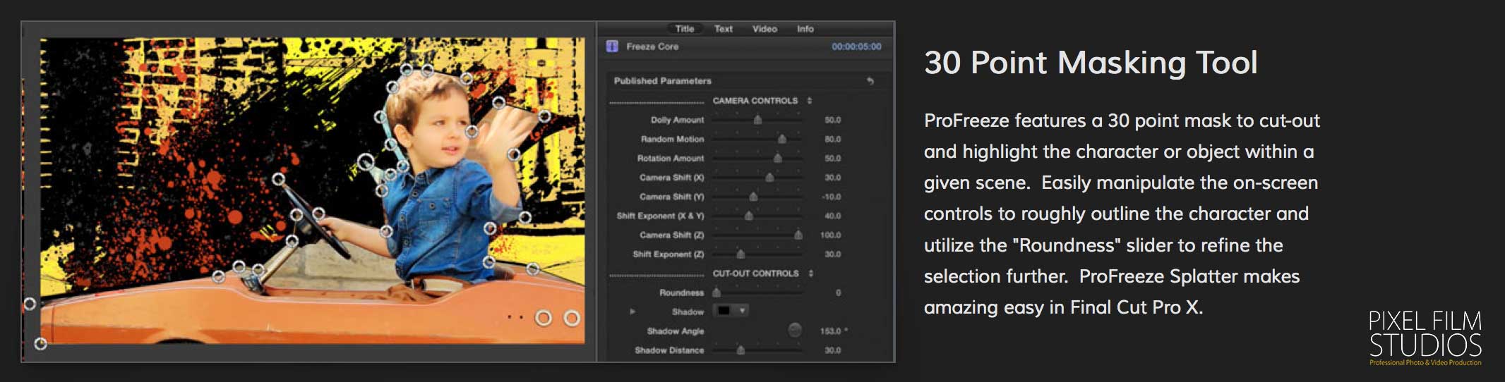
Task: Click the Dolly Amount slider handle
Action: [757, 120]
